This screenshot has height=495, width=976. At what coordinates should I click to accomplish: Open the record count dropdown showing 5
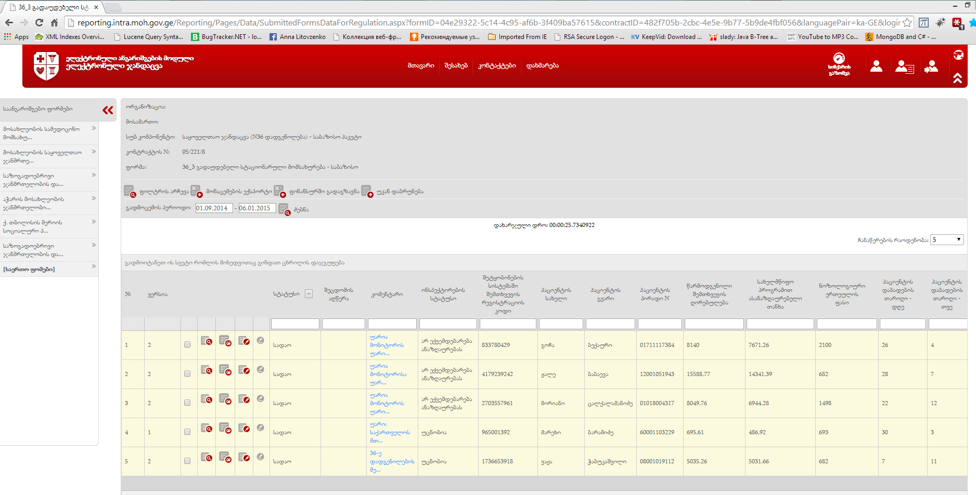(946, 240)
